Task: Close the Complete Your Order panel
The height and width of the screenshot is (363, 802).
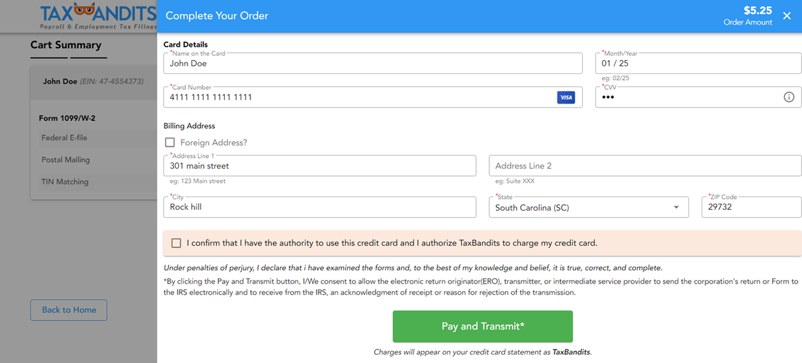Action: (787, 15)
